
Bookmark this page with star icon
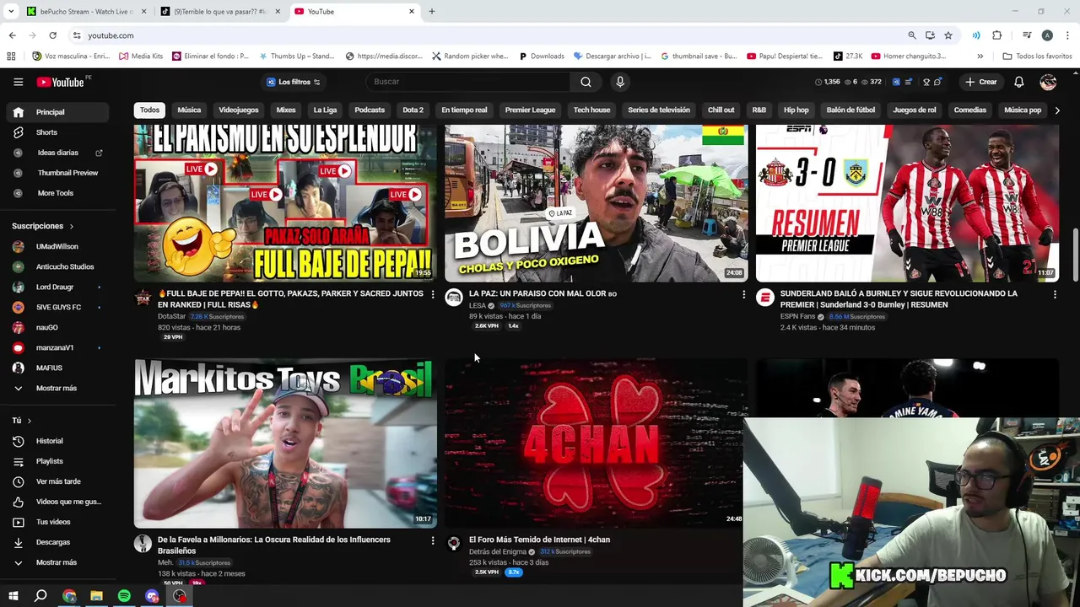[948, 35]
